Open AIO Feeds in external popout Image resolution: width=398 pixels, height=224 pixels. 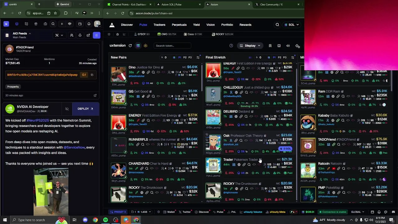point(88,35)
